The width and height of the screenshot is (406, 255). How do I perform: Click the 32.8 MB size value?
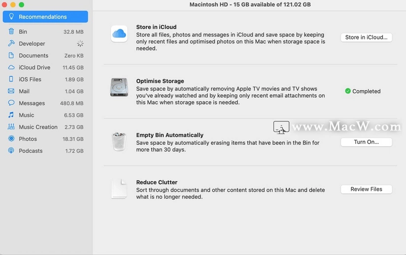coord(74,32)
